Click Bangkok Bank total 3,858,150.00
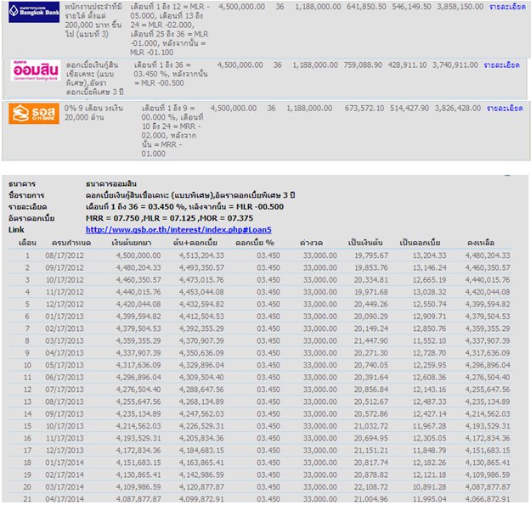This screenshot has height=505, width=531. [x=460, y=7]
